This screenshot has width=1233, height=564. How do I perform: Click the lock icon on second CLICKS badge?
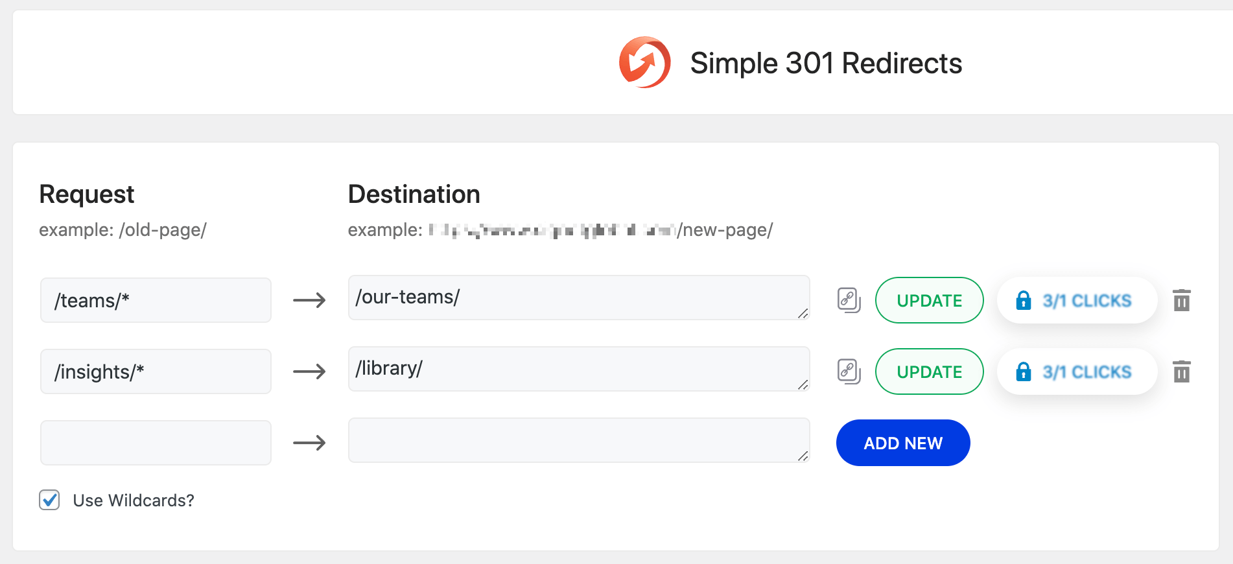[1024, 371]
